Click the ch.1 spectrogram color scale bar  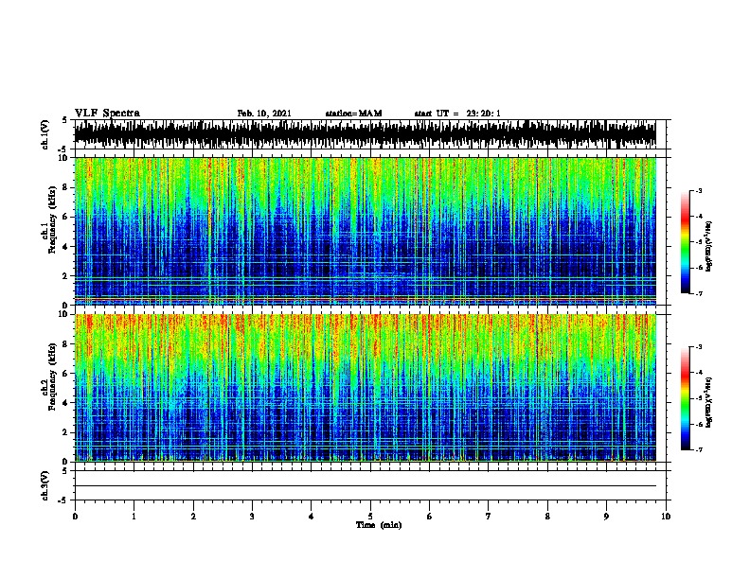point(686,242)
